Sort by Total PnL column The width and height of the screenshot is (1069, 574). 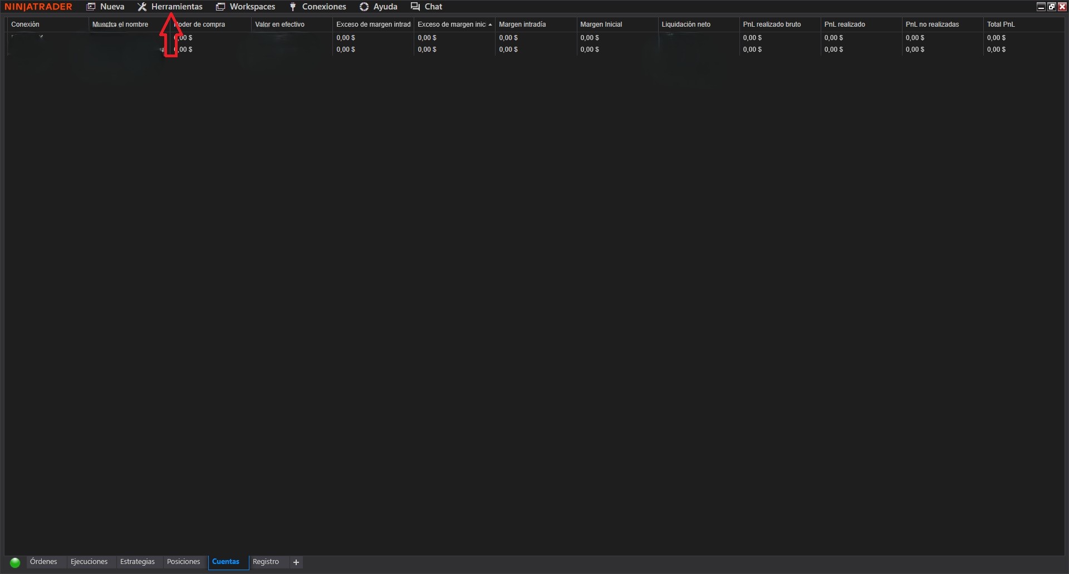(1023, 24)
